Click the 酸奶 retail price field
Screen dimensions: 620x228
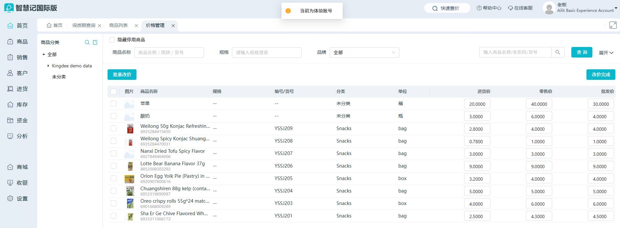[539, 116]
